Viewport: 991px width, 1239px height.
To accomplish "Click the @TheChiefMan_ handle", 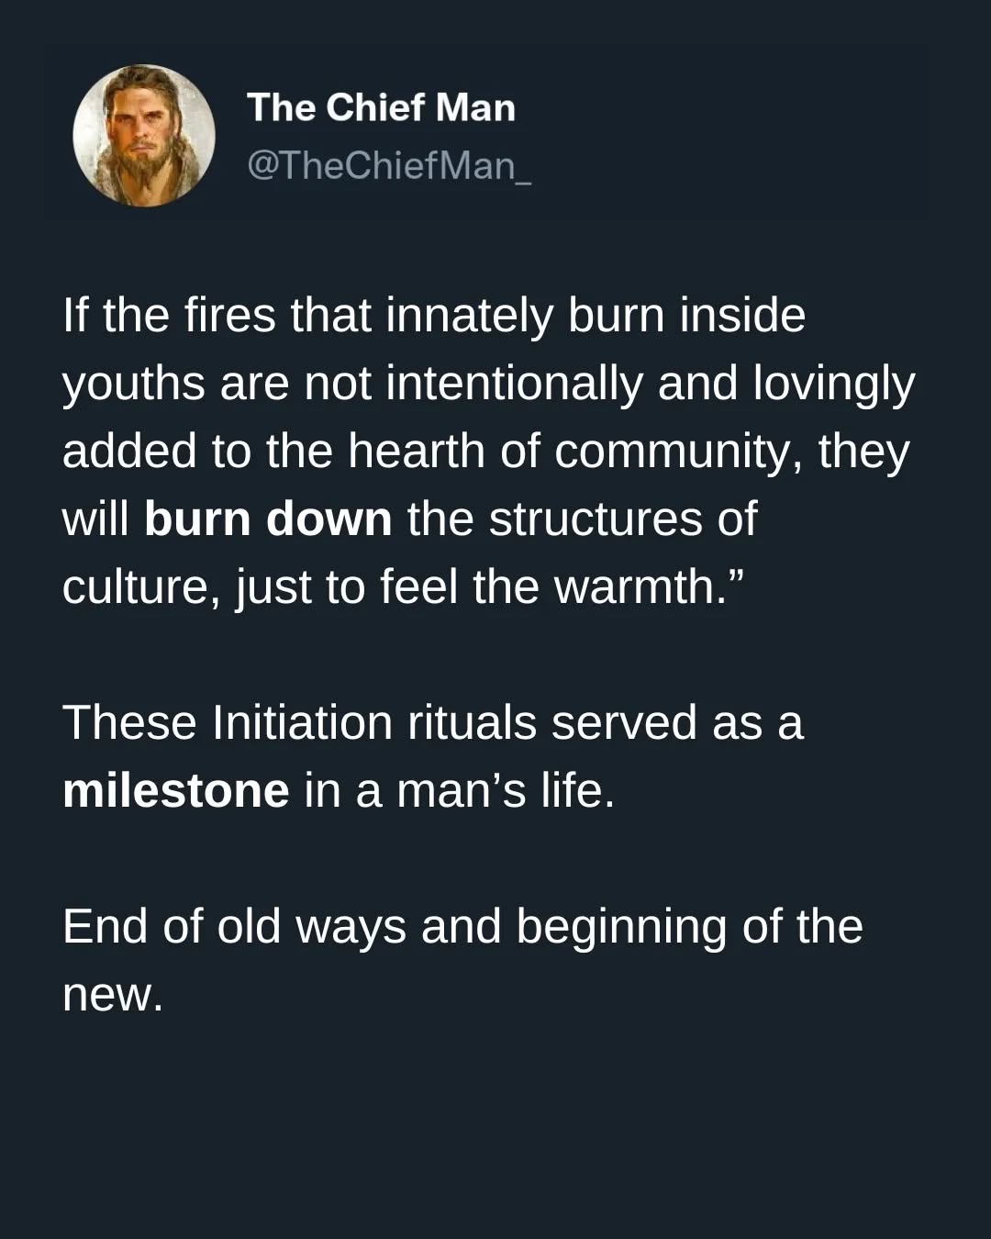I will pyautogui.click(x=389, y=165).
